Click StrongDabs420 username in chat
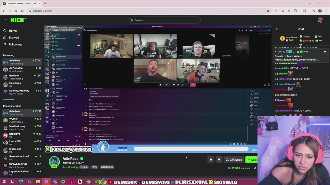330x185 pixels. 287,63
